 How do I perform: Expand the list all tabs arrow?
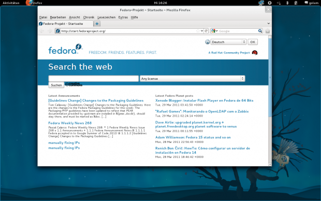click(268, 23)
